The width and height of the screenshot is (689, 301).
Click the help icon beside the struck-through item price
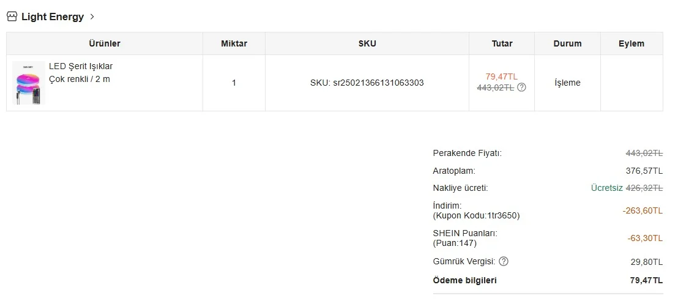521,87
